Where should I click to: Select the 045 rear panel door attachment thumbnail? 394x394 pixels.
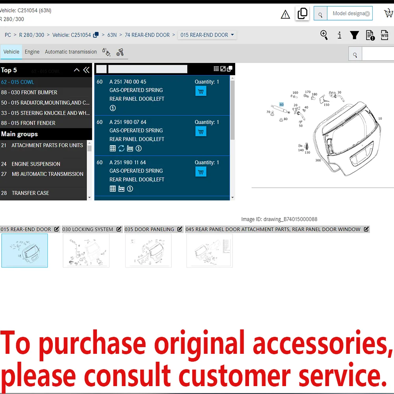coord(210,251)
